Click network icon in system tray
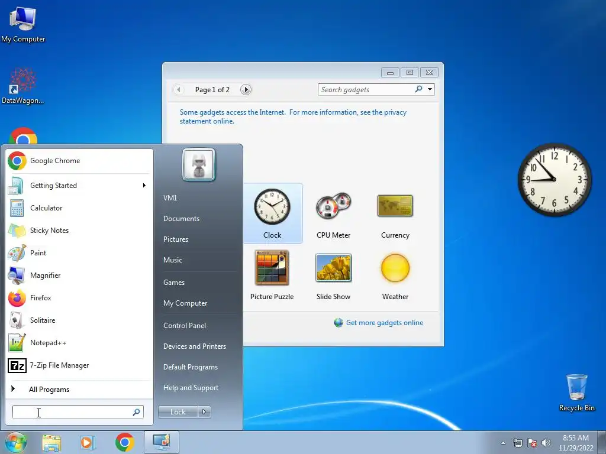The width and height of the screenshot is (606, 454). click(517, 443)
